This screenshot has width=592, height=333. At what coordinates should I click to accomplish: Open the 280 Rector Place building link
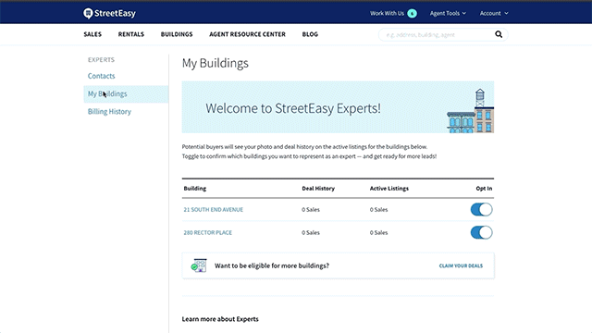[207, 232]
